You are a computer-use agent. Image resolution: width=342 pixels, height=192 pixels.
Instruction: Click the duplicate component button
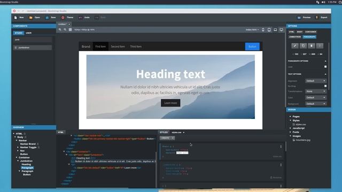[303, 46]
